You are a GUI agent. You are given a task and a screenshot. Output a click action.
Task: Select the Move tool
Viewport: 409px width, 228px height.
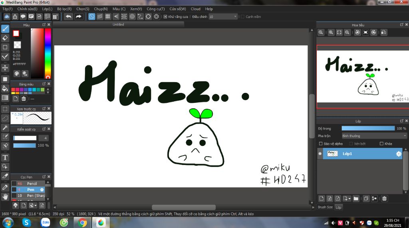(5, 68)
